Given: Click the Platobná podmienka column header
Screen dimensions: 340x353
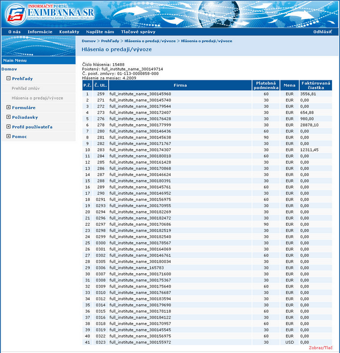Looking at the screenshot, I should [266, 85].
